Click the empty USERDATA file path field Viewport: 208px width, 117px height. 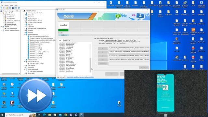point(129,64)
